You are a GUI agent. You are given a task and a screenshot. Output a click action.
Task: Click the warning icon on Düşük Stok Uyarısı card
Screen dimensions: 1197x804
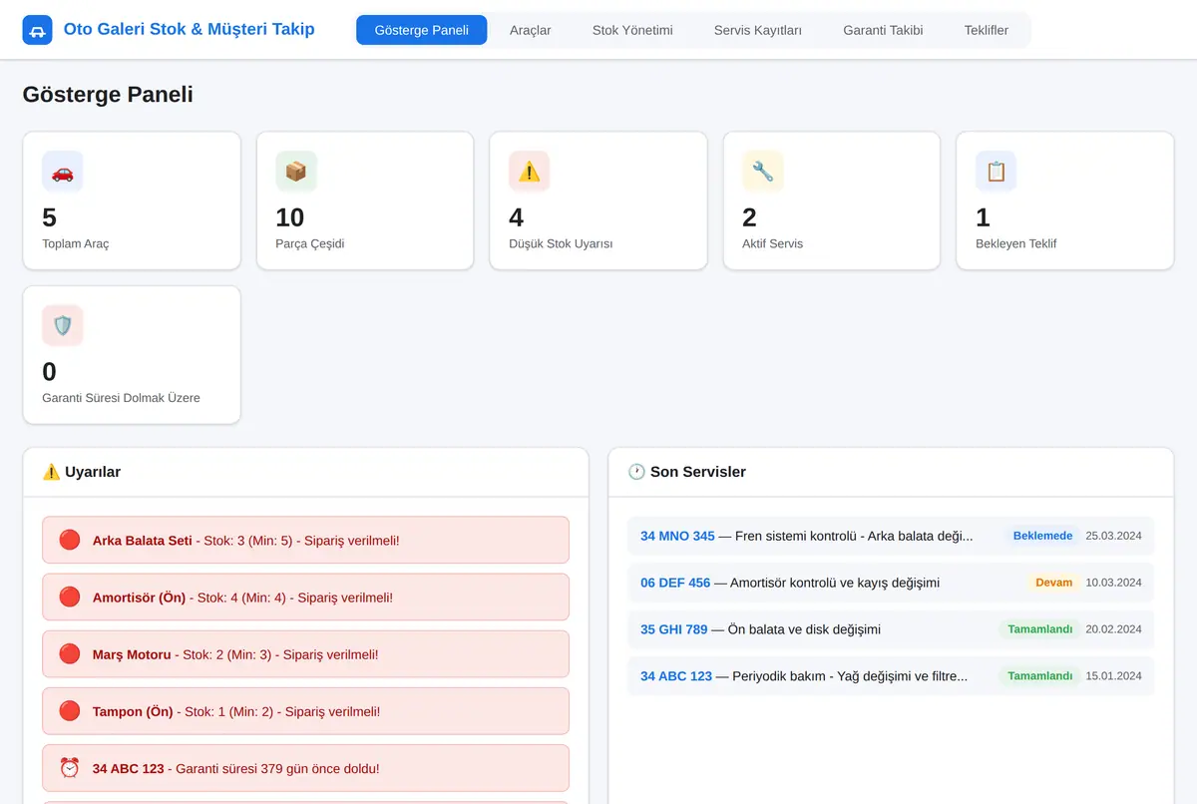click(529, 172)
